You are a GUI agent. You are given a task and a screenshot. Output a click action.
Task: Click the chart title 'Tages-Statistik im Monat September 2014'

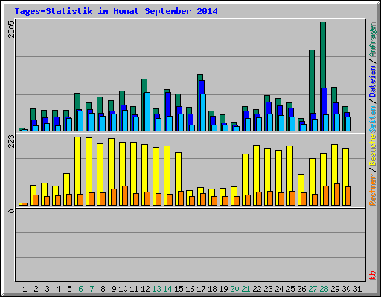[x=116, y=11]
